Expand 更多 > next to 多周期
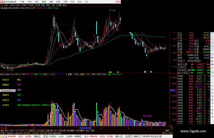This screenshot has width=214, height=138. tap(65, 5)
